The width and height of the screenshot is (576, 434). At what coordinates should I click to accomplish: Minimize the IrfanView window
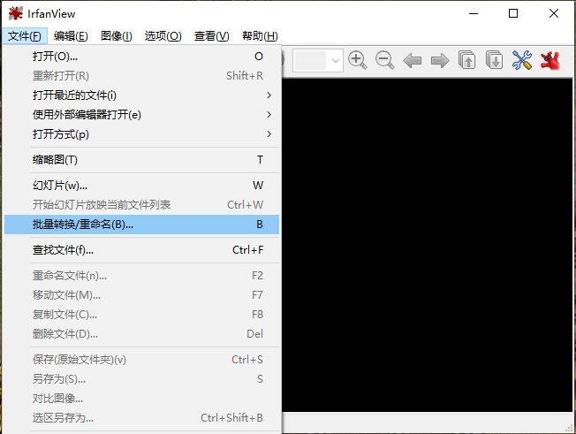pos(474,13)
